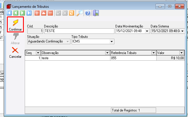Viewport: 188px width, 117px height.
Task: Maximize the Lançamento de Tributos window
Action: (170, 6)
